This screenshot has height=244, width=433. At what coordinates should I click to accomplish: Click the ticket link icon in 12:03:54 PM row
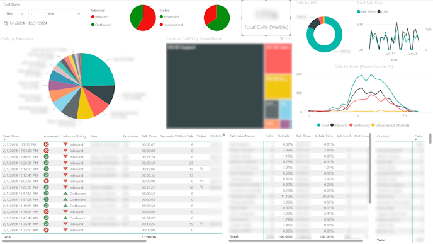pos(201,181)
